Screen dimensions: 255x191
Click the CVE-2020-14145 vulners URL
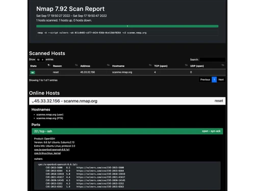[x=101, y=180]
